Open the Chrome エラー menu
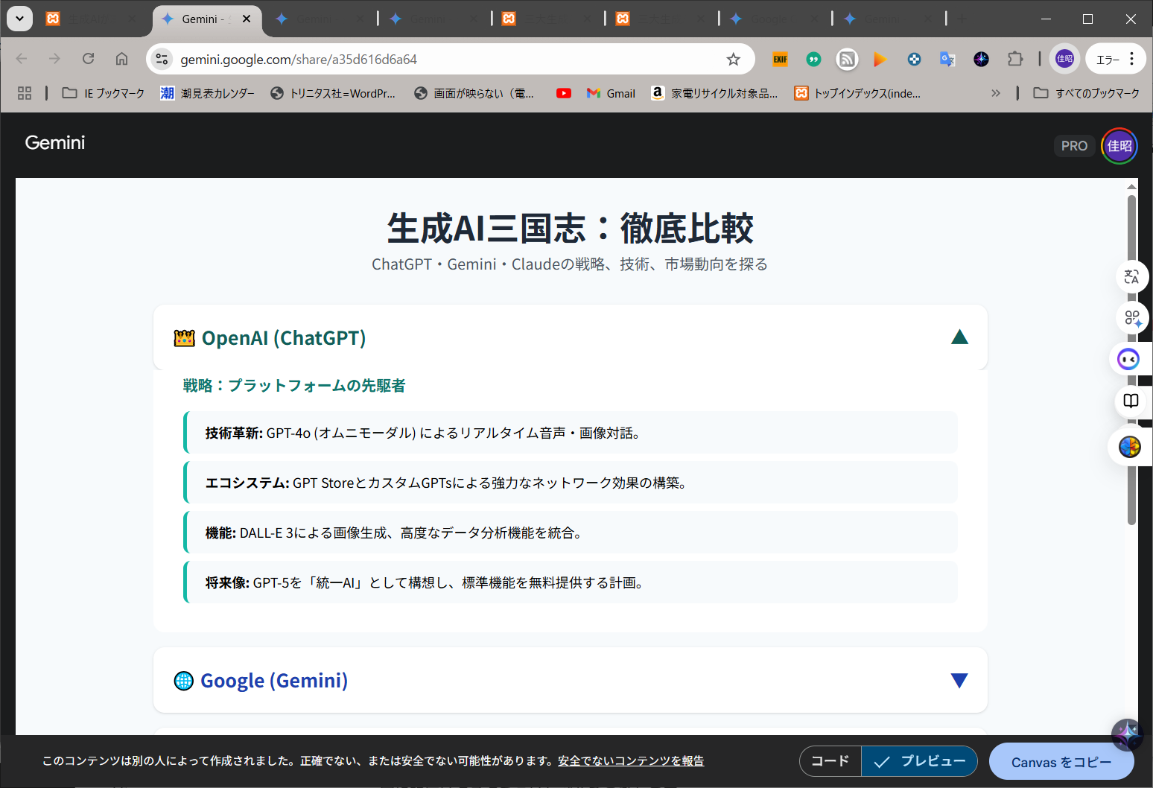Viewport: 1153px width, 788px height. click(x=1114, y=60)
